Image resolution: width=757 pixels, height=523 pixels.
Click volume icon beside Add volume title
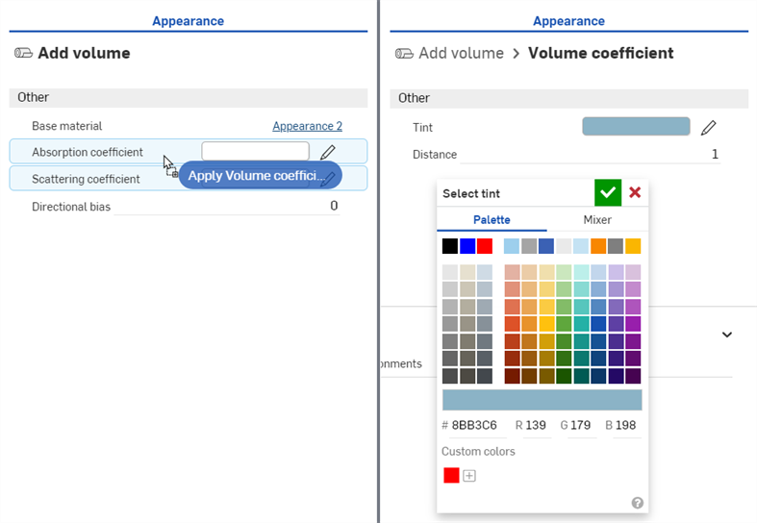[x=23, y=53]
